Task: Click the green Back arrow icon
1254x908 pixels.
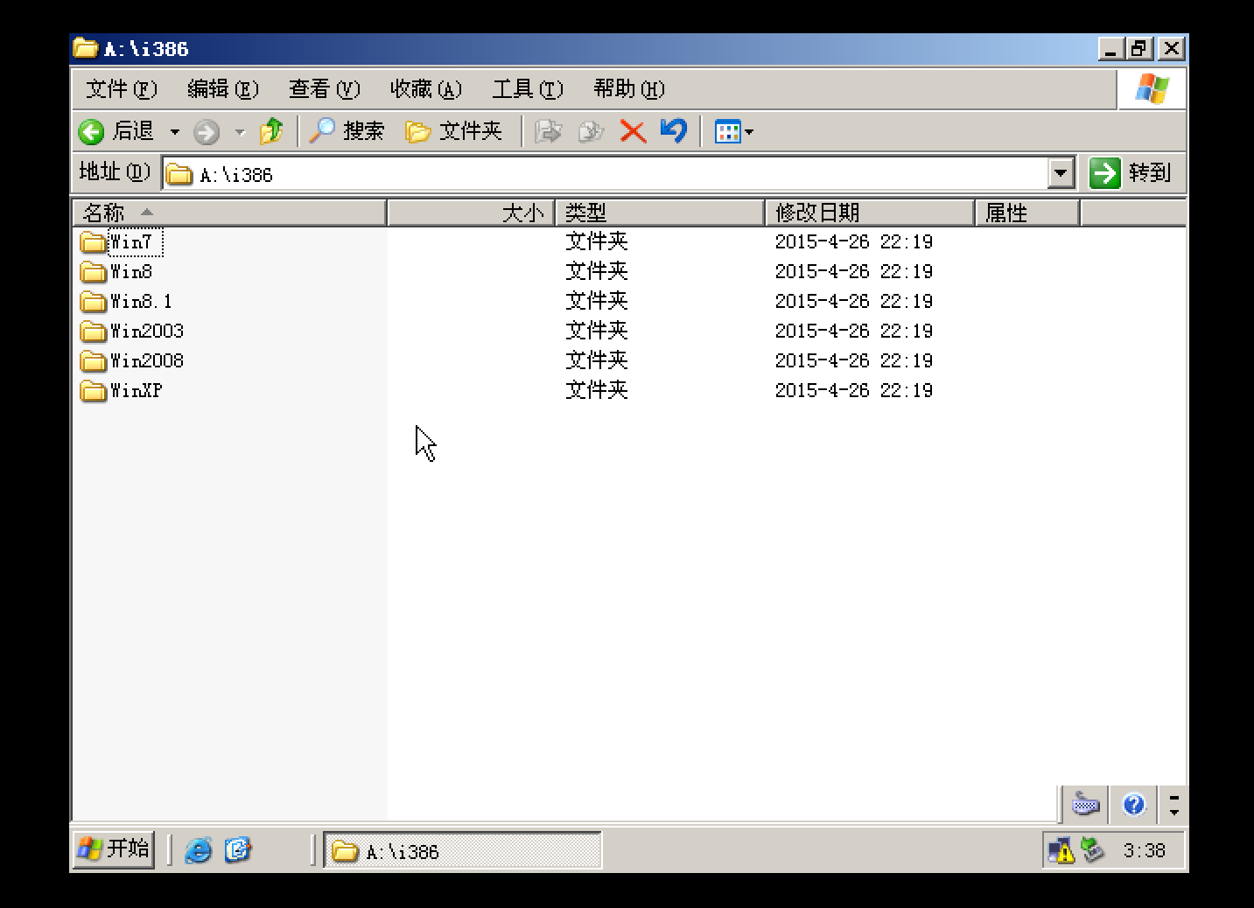Action: click(x=91, y=132)
